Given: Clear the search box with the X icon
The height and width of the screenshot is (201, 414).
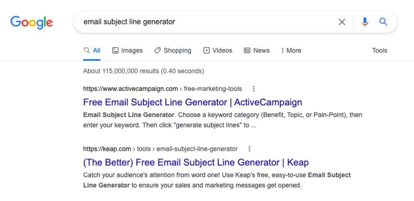Looking at the screenshot, I should point(342,22).
